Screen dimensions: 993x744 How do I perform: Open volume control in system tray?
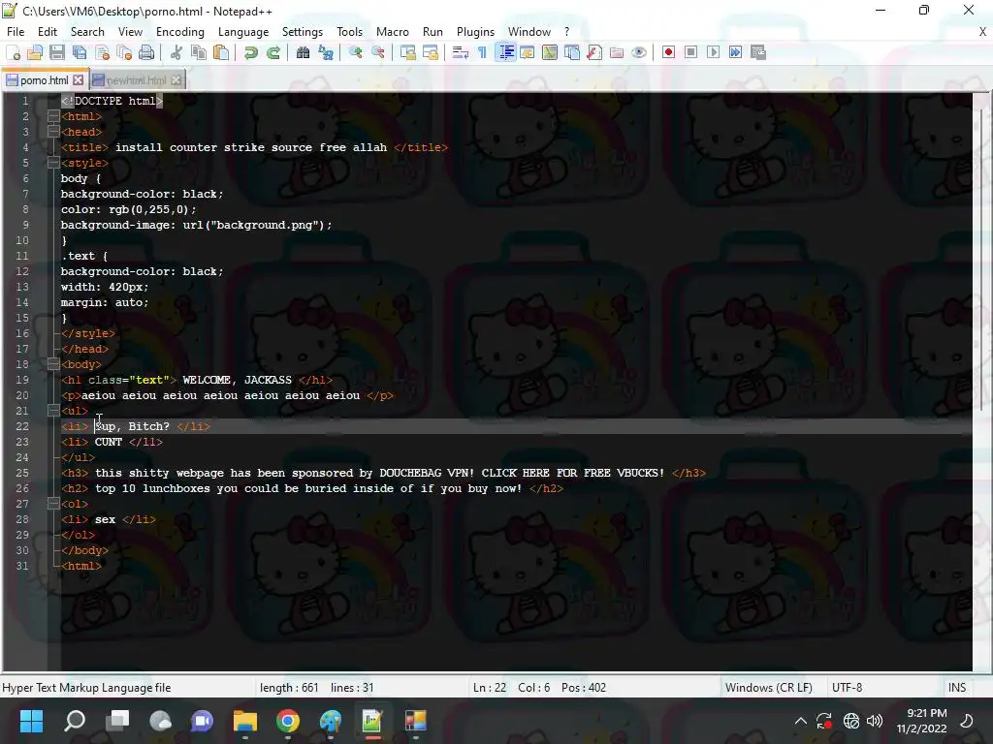(x=875, y=721)
